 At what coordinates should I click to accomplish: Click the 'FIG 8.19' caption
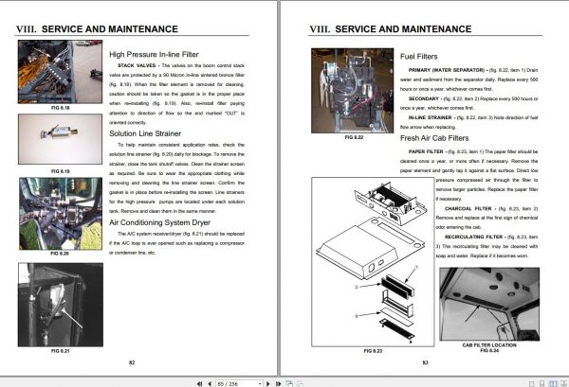click(x=61, y=171)
